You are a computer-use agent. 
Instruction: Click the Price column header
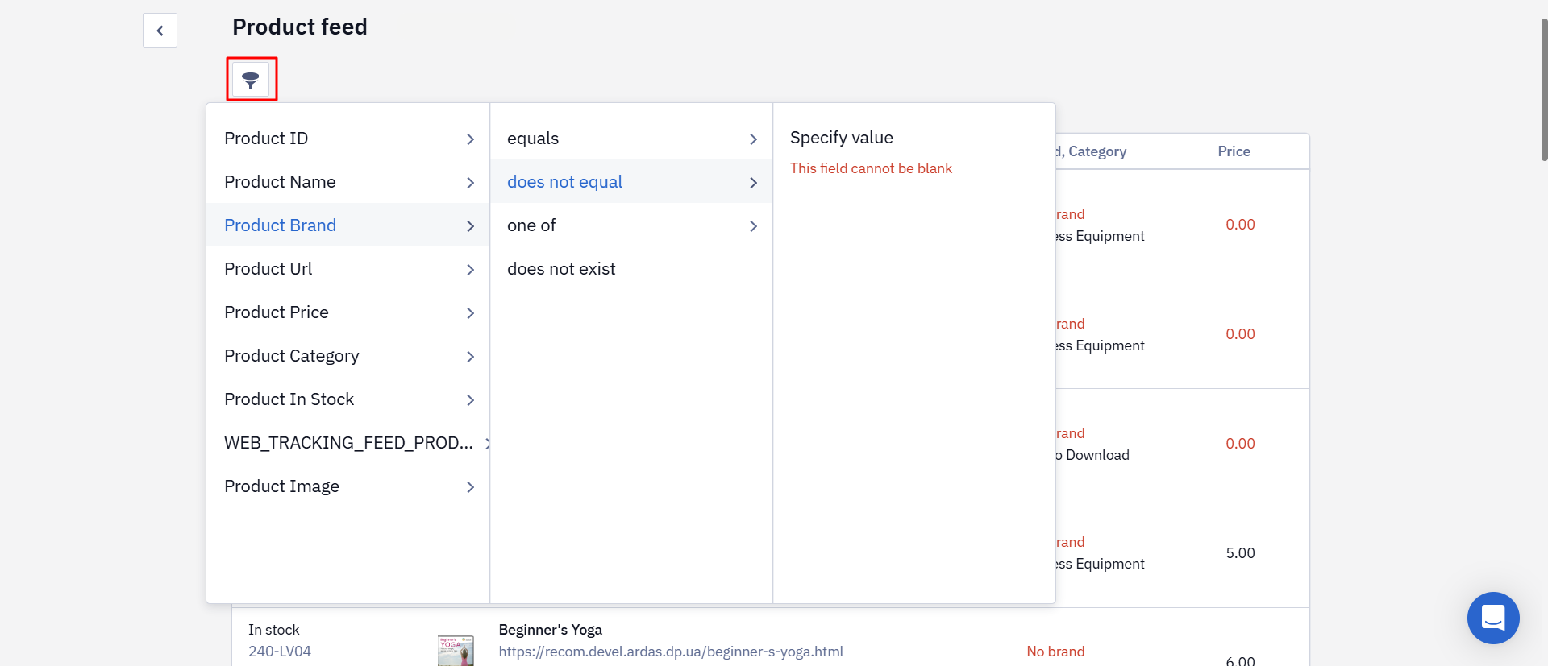pyautogui.click(x=1234, y=151)
